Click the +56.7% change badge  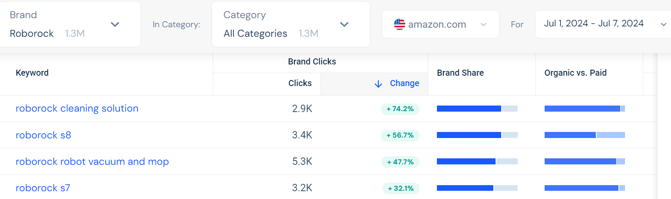click(400, 135)
